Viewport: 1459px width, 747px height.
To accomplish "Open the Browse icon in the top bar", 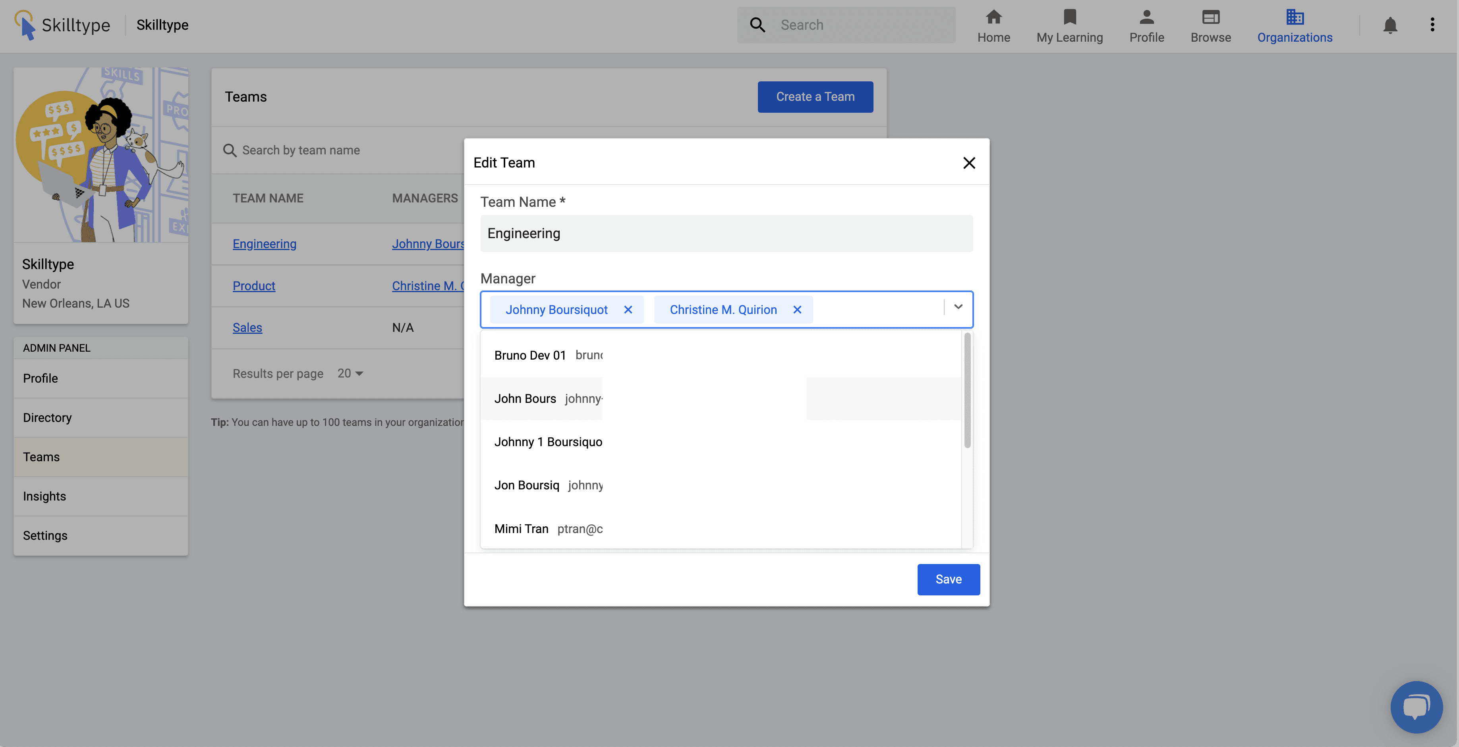I will click(1210, 17).
